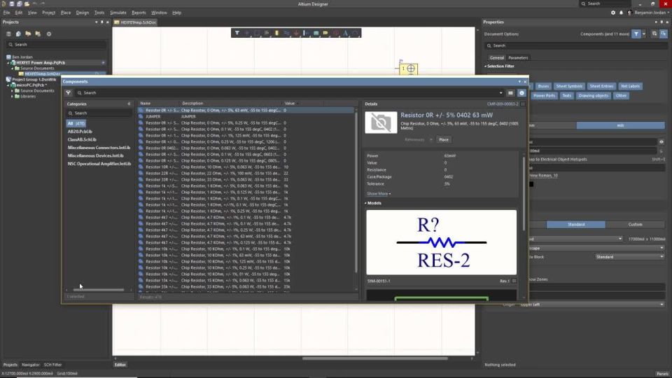This screenshot has height=378, width=672.
Task: Open the File menu
Action: point(6,13)
